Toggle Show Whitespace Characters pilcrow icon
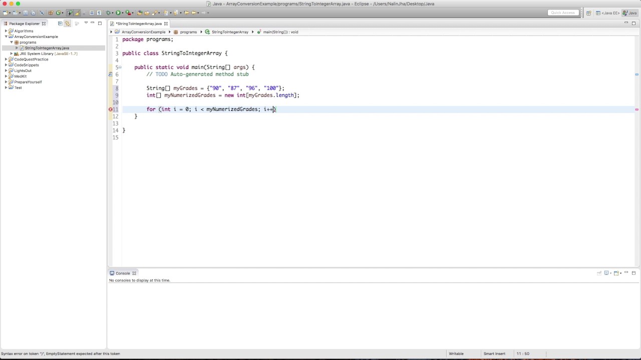 pyautogui.click(x=99, y=12)
